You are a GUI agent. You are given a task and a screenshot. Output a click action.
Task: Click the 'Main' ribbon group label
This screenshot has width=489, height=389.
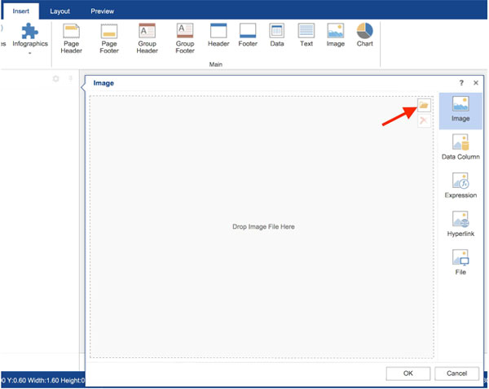(215, 64)
